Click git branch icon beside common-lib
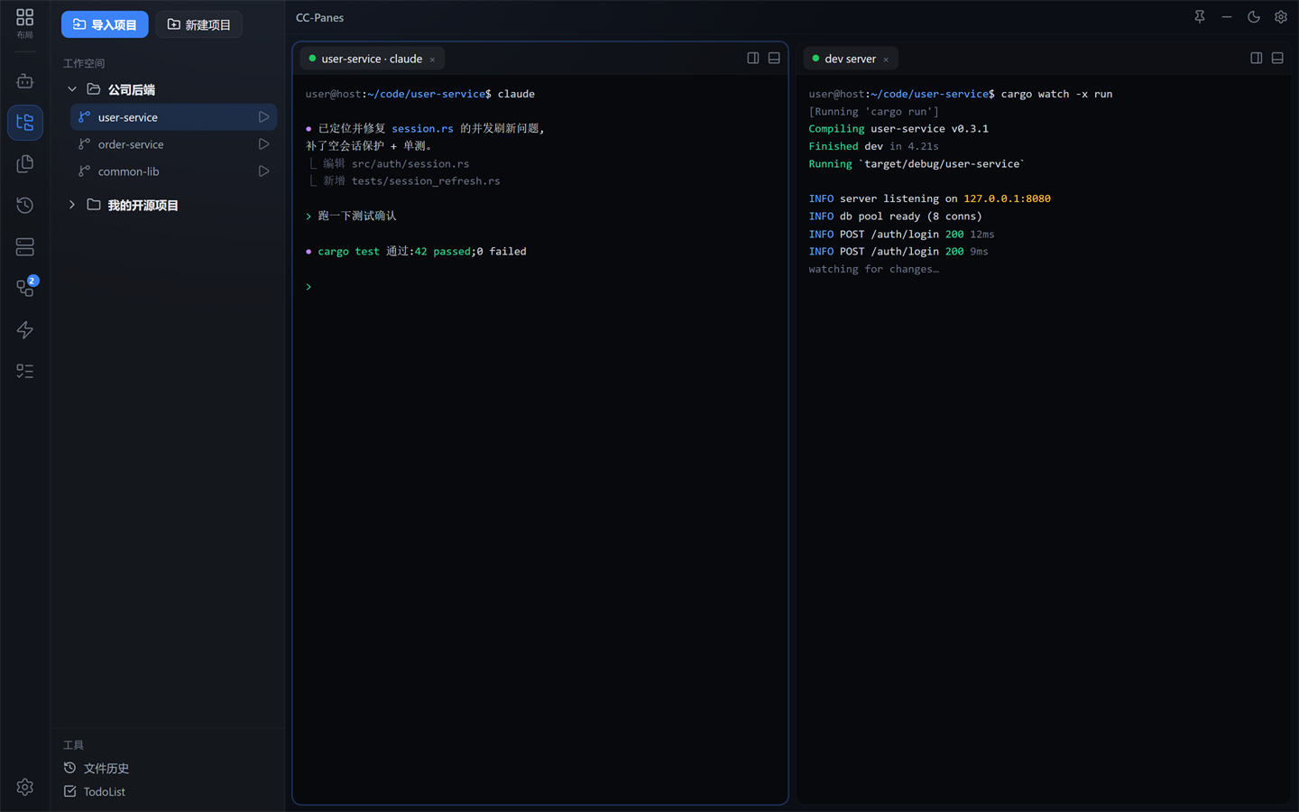Image resolution: width=1299 pixels, height=812 pixels. click(x=84, y=171)
